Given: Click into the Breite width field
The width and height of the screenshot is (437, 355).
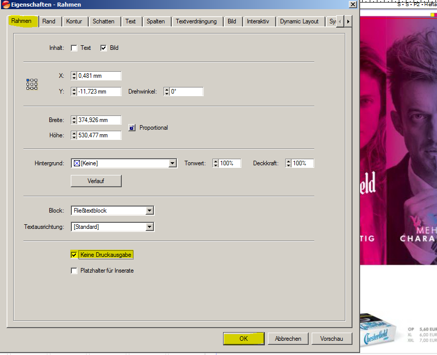Looking at the screenshot, I should [x=99, y=120].
